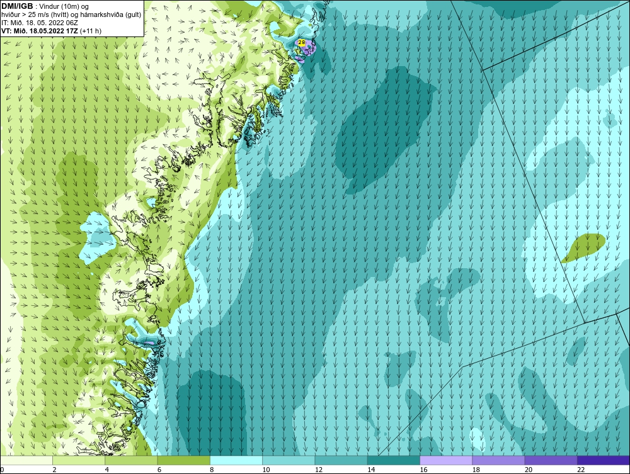Viewport: 630px width, 474px height.
Task: Select the 8–10 m/s light cyan swatch
Action: click(x=236, y=460)
